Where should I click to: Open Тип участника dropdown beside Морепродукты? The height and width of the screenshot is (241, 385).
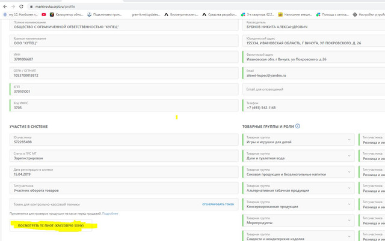point(372,221)
